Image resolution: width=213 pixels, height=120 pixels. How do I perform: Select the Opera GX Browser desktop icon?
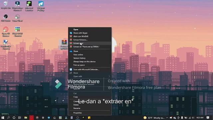point(6,32)
